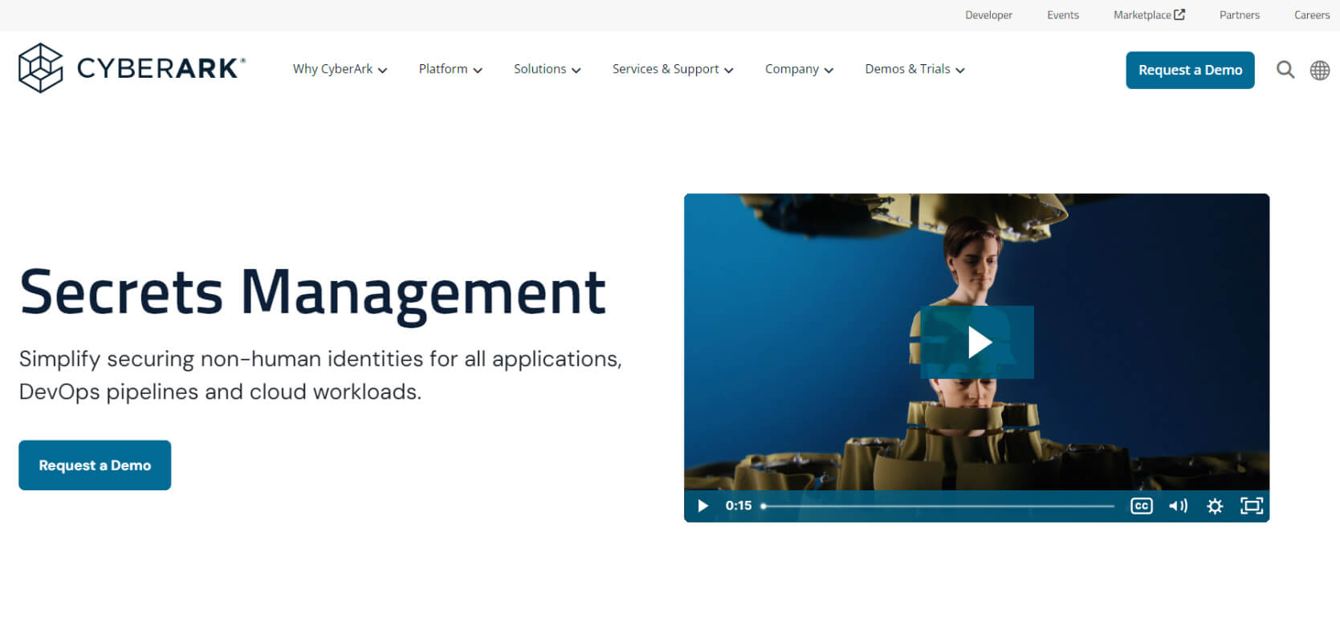Expand the Platform dropdown menu
The height and width of the screenshot is (642, 1340).
(450, 69)
